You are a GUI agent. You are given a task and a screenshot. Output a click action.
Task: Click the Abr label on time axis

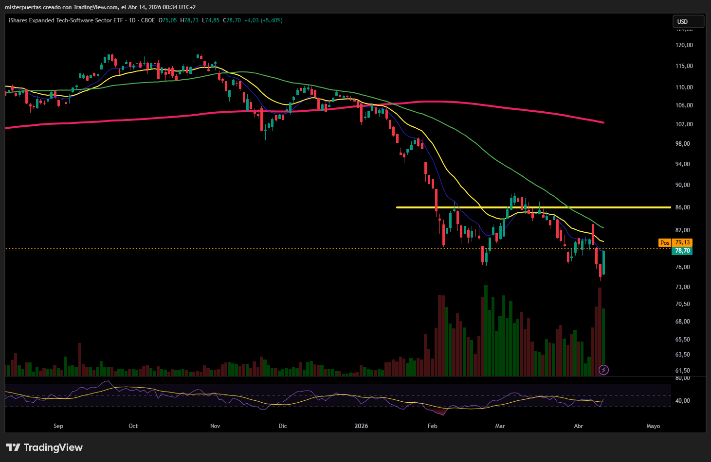pos(579,426)
